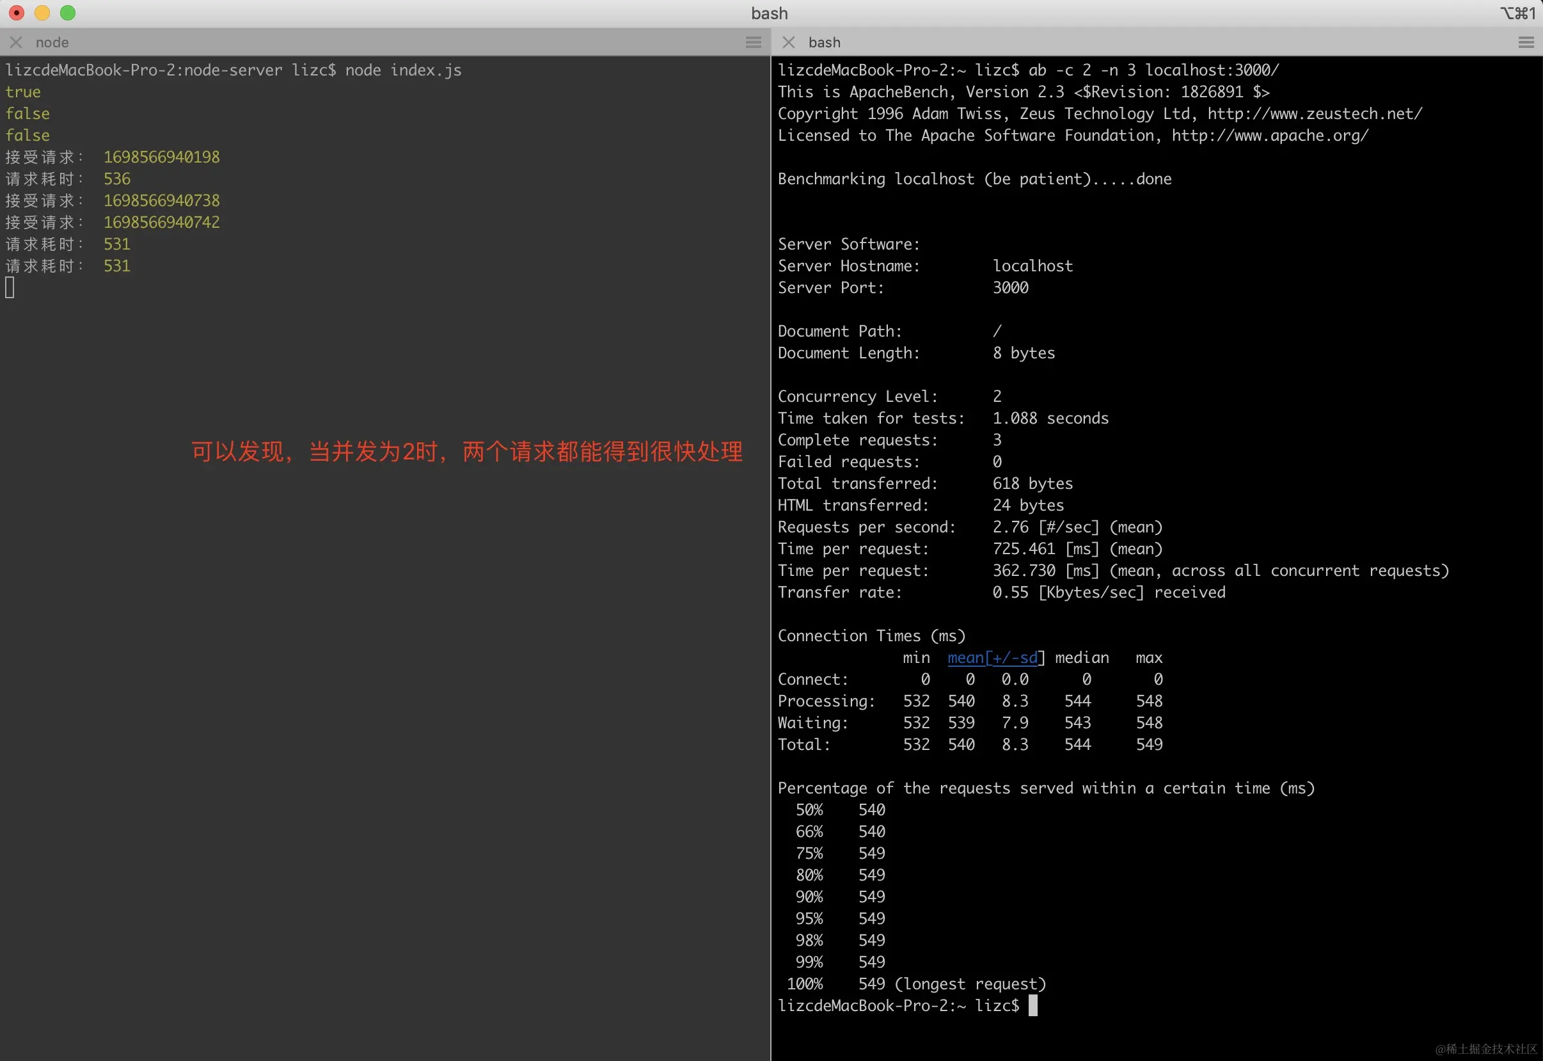
Task: Click the bash window title text
Action: click(x=770, y=13)
